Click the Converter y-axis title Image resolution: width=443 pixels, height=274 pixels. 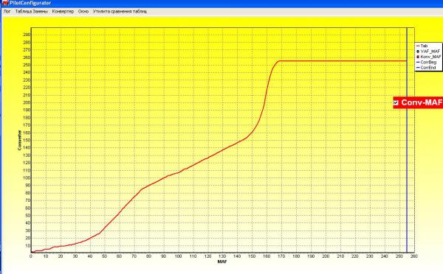point(19,140)
